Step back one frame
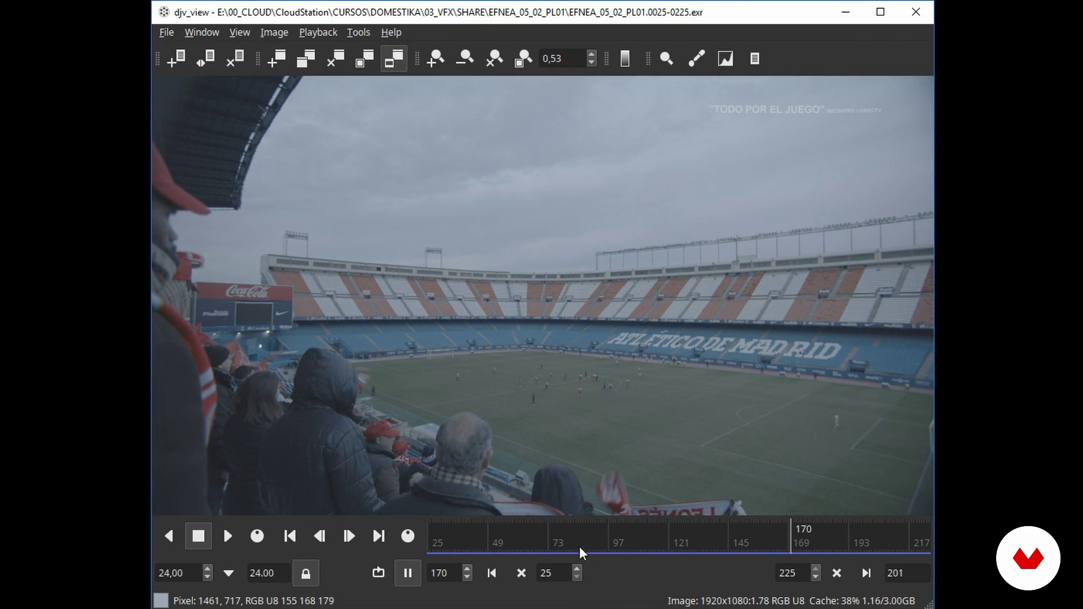Screen dimensions: 1083x609 319,536
